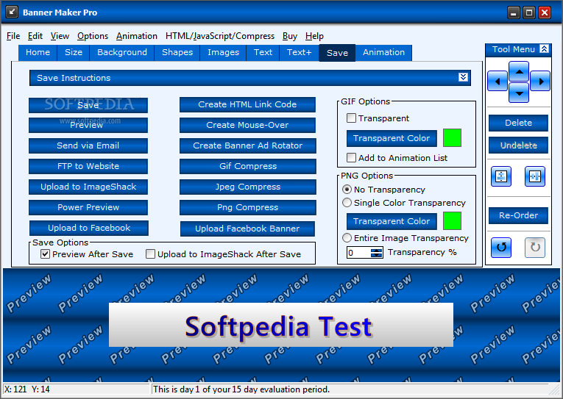Click the Re-Order button

click(x=518, y=215)
